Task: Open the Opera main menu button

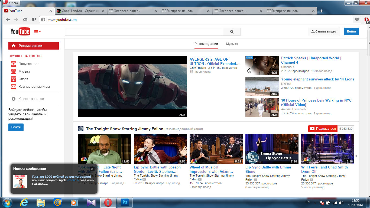Action: pyautogui.click(x=10, y=3)
